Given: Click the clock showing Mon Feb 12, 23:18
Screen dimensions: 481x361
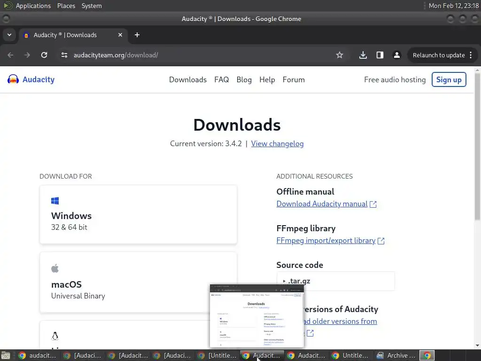Looking at the screenshot, I should (x=453, y=6).
